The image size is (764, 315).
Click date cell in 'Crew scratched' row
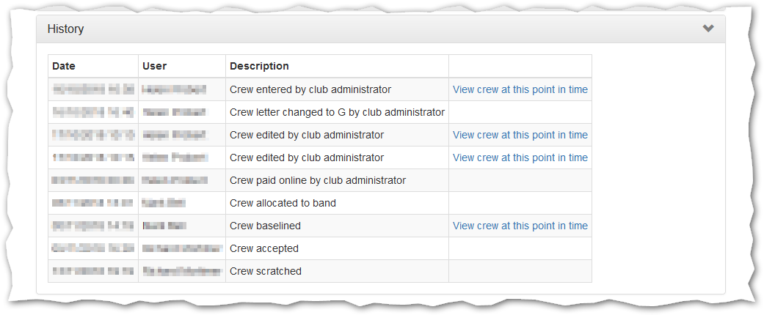coord(92,272)
